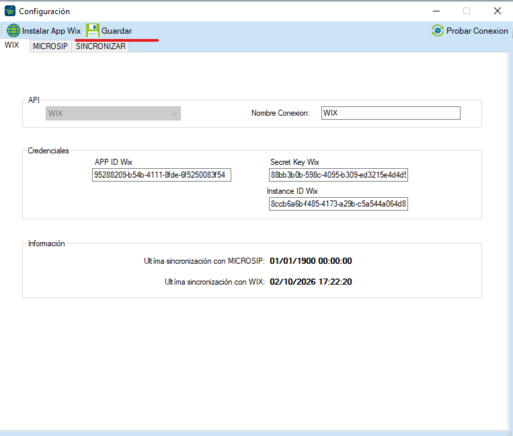The width and height of the screenshot is (513, 436).
Task: Minimize the Configuración window
Action: pyautogui.click(x=436, y=11)
